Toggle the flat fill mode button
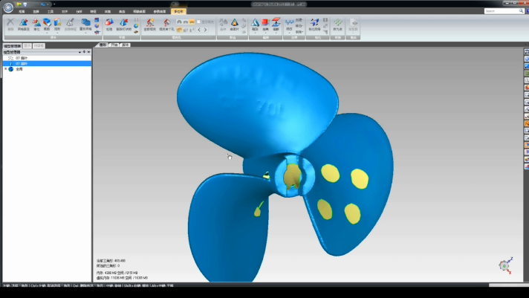This screenshot has height=298, width=529. (x=191, y=22)
